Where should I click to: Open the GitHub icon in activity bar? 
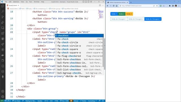[3, 39]
